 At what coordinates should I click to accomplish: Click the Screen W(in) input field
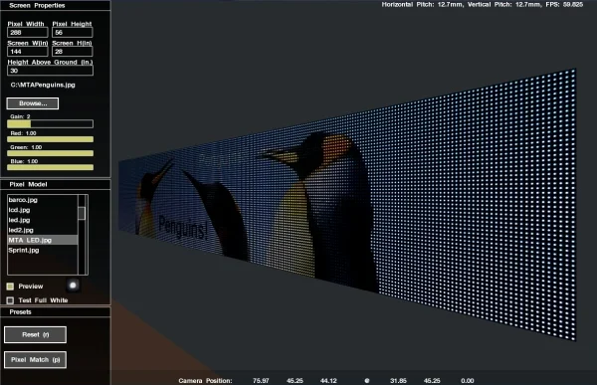pos(28,52)
